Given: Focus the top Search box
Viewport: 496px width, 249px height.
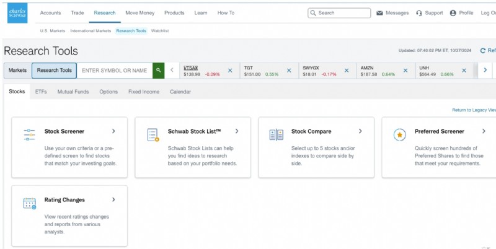Looking at the screenshot, I should click(339, 13).
